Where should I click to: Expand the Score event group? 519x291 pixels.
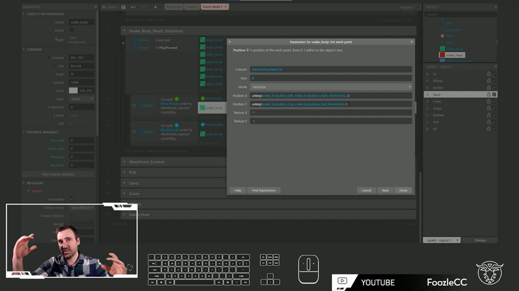[x=124, y=194]
